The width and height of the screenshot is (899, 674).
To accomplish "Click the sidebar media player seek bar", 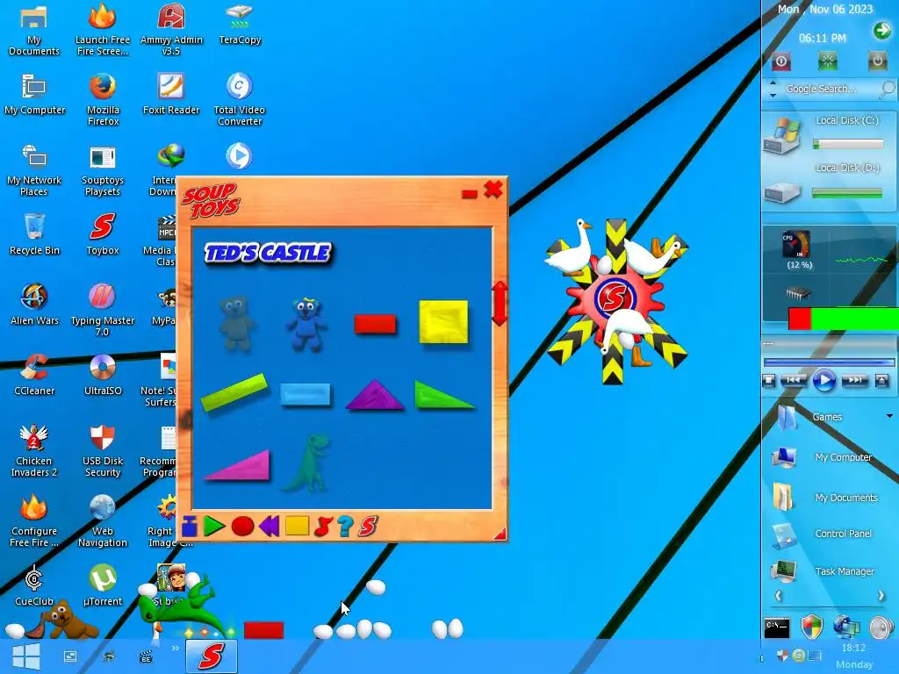I will pos(829,362).
